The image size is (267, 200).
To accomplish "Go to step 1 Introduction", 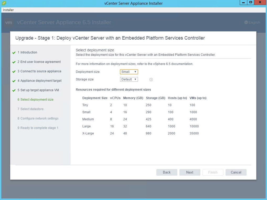I will [29, 52].
